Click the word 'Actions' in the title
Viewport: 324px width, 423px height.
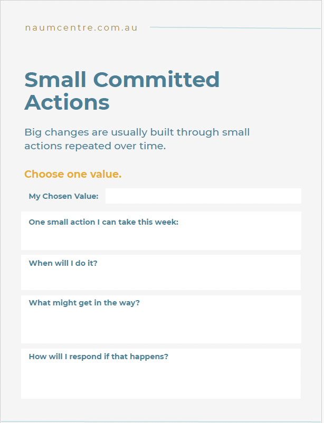67,102
